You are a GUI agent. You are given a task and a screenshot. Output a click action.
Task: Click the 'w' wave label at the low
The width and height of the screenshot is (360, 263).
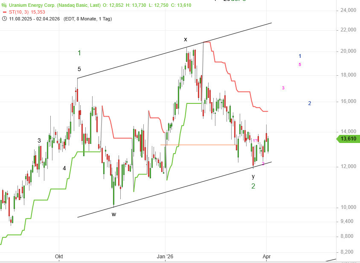coord(114,214)
